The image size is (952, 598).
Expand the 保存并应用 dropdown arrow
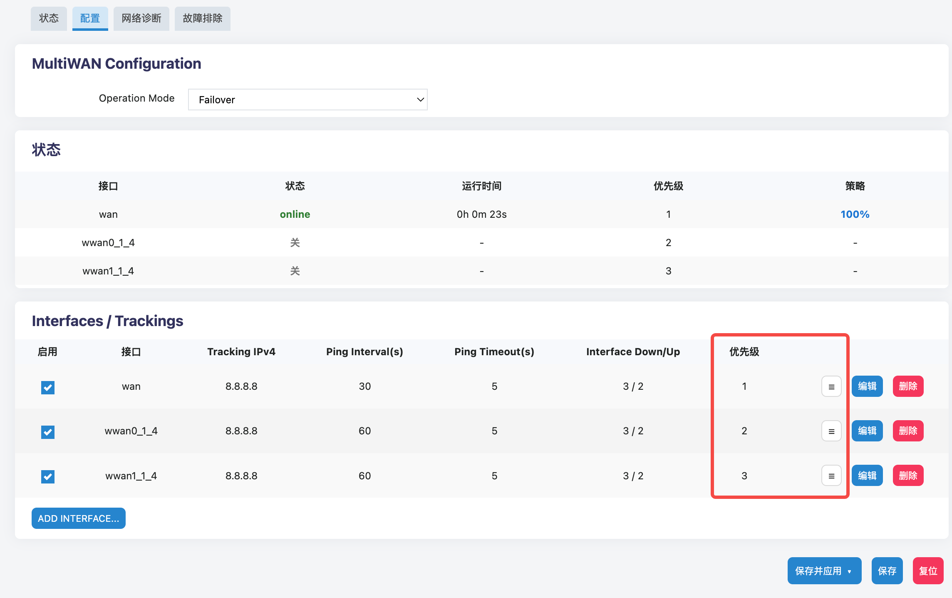coord(849,571)
